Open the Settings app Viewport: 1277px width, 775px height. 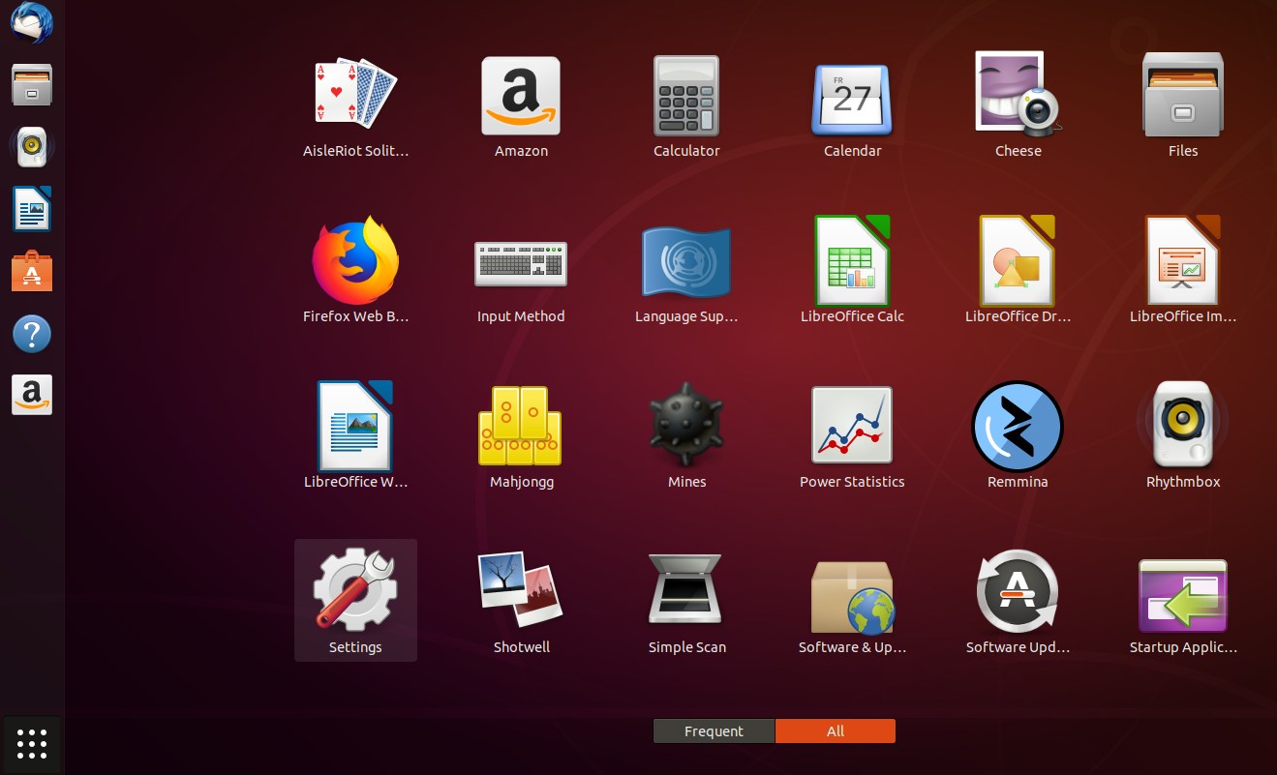(x=355, y=601)
